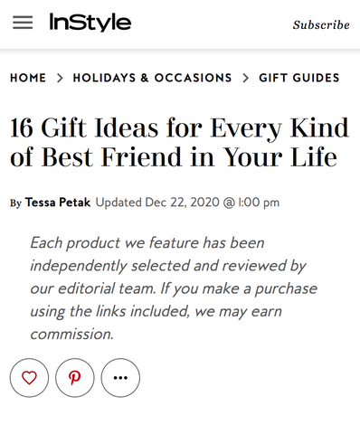Click 'Each product we feature' disclaimer line
Viewport: 360px width, 434px height.
pyautogui.click(x=147, y=243)
